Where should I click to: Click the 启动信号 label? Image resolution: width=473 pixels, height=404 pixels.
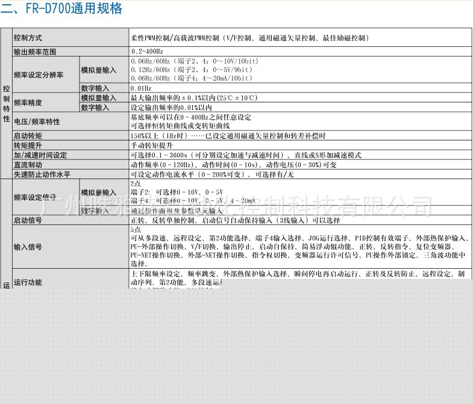point(28,221)
